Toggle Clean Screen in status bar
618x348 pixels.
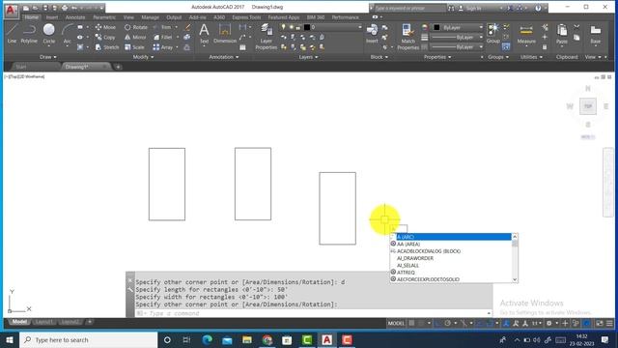click(600, 323)
